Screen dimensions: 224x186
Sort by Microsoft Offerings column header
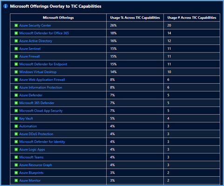(x=58, y=18)
